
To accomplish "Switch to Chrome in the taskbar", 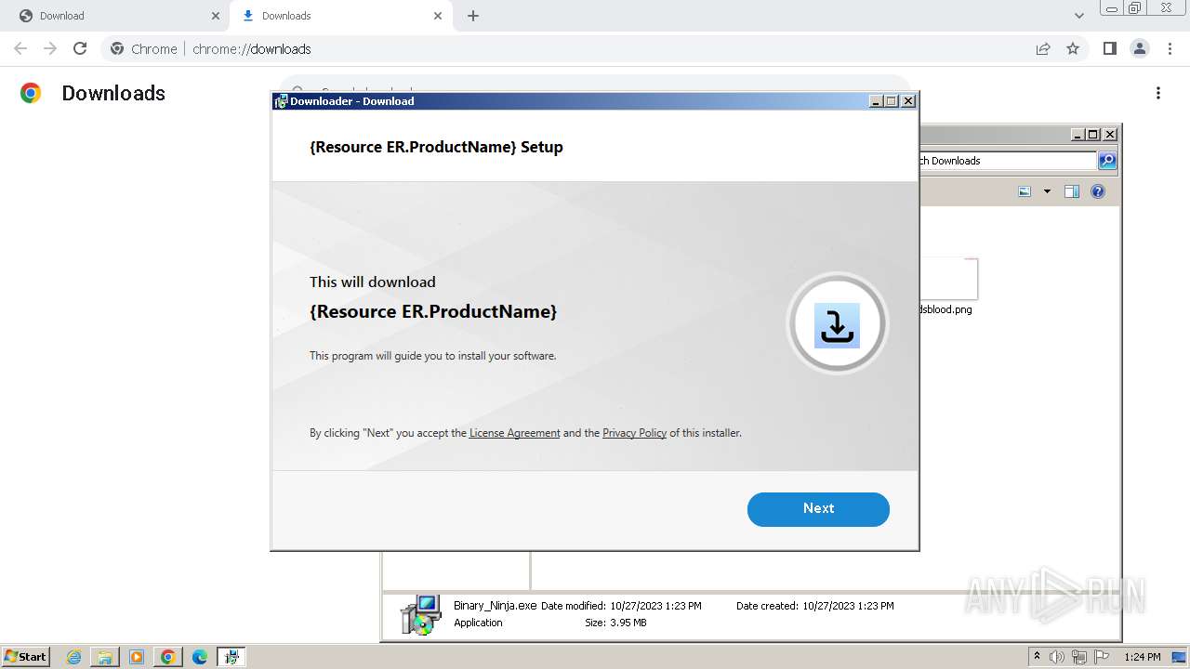I will click(x=167, y=657).
